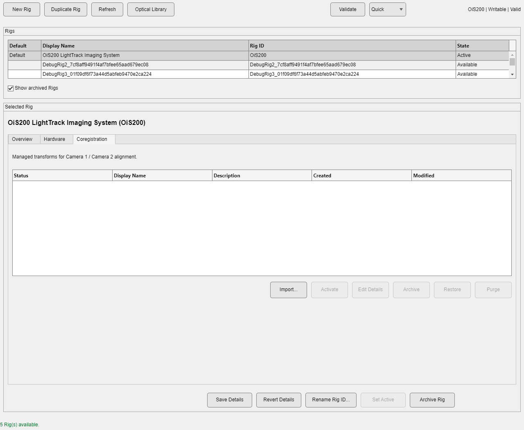Screen dimensions: 524x430
Task: Click the rigs table scroll down arrow
Action: 512,75
